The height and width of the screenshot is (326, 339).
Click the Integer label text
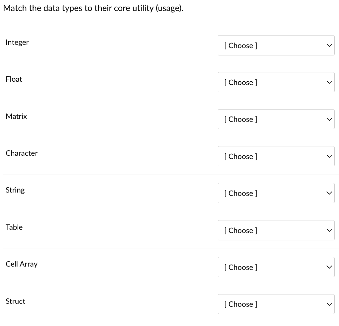17,42
